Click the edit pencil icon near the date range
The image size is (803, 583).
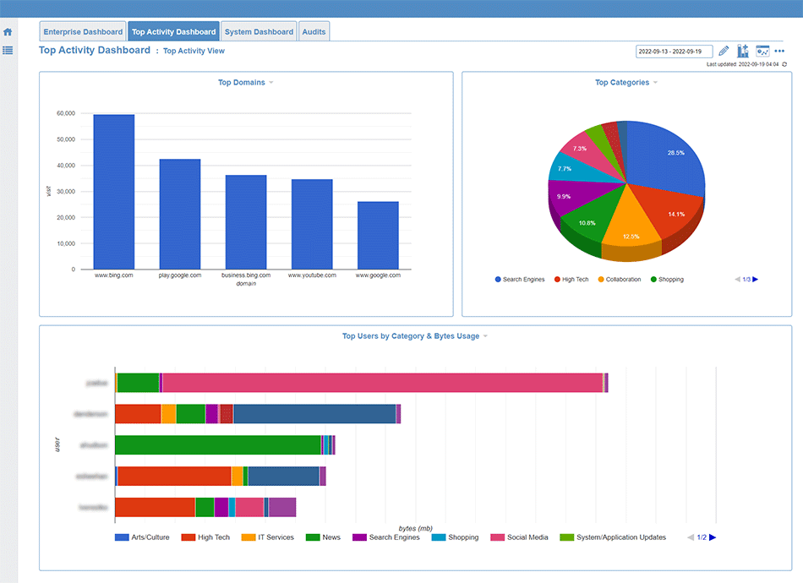(x=724, y=51)
